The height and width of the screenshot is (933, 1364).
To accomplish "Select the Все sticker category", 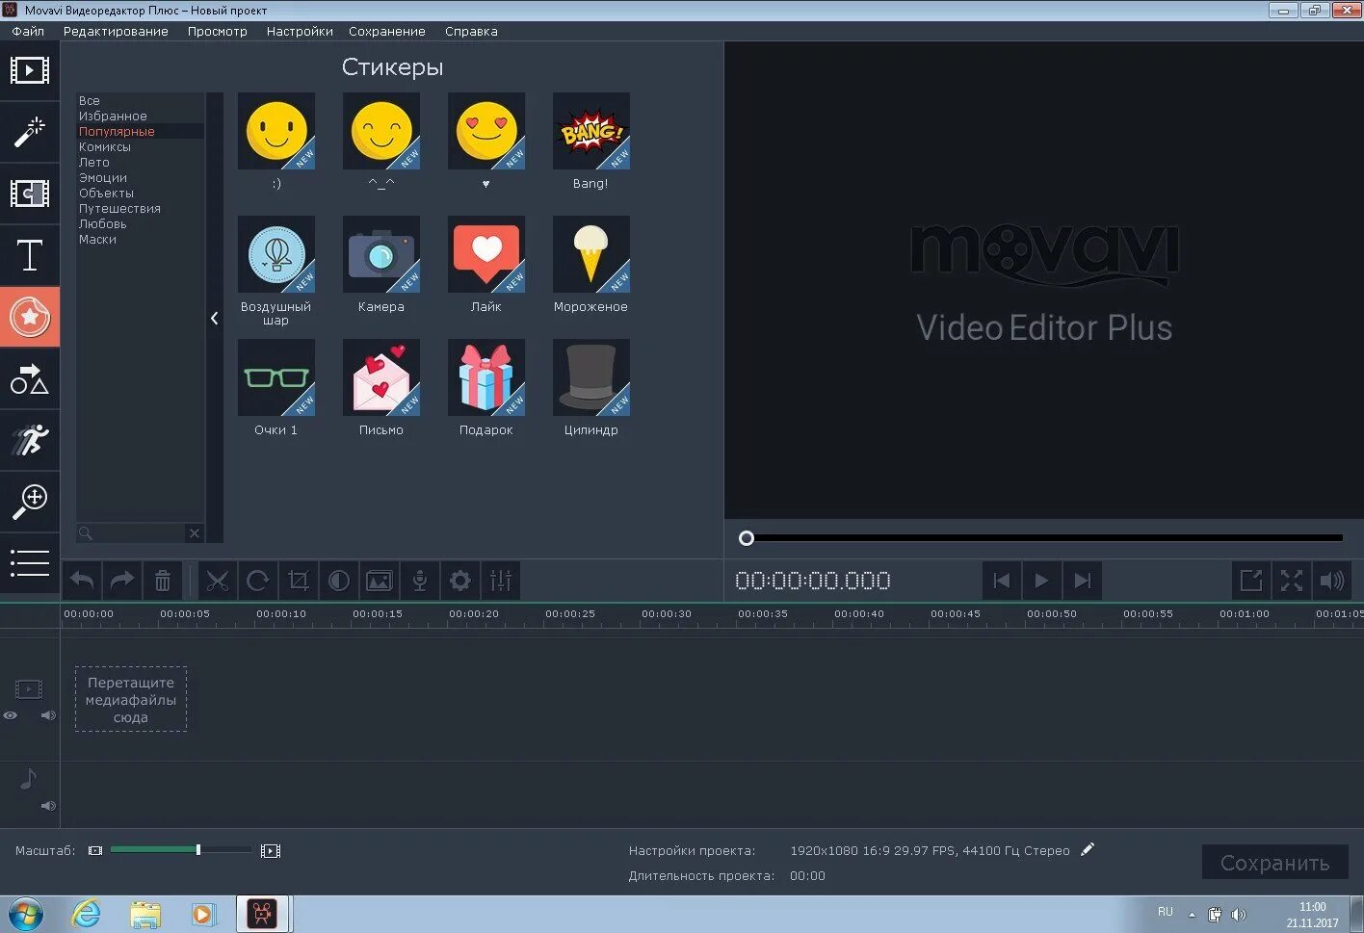I will (90, 100).
